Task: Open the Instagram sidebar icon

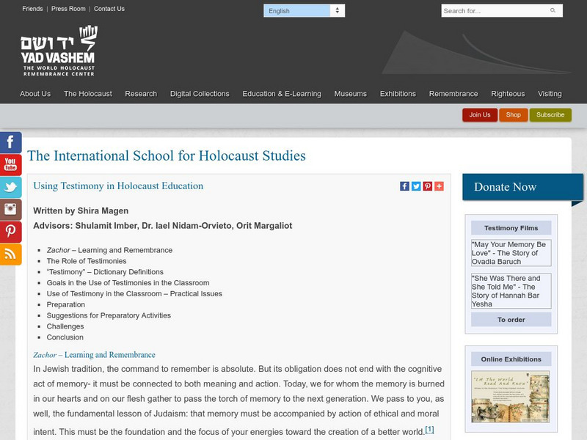Action: coord(10,210)
